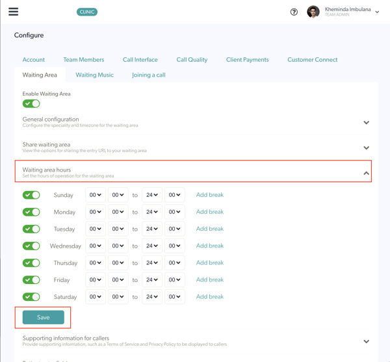This screenshot has height=362, width=390.
Task: Click the user profile avatar
Action: coord(313,12)
